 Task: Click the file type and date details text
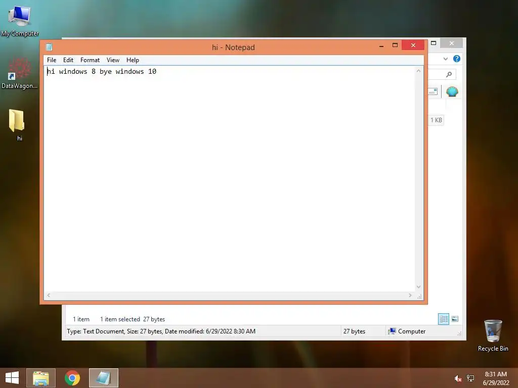click(x=161, y=331)
